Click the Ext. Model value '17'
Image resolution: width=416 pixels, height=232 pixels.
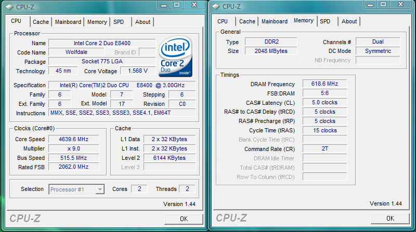coord(122,104)
